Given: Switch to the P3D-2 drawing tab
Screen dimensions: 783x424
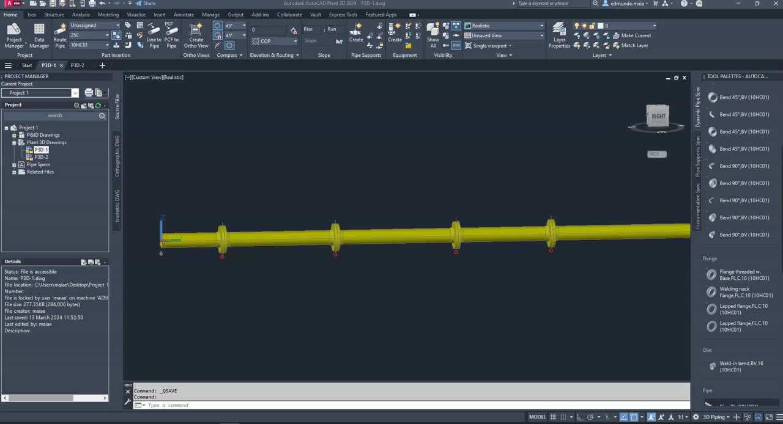Looking at the screenshot, I should (x=77, y=65).
